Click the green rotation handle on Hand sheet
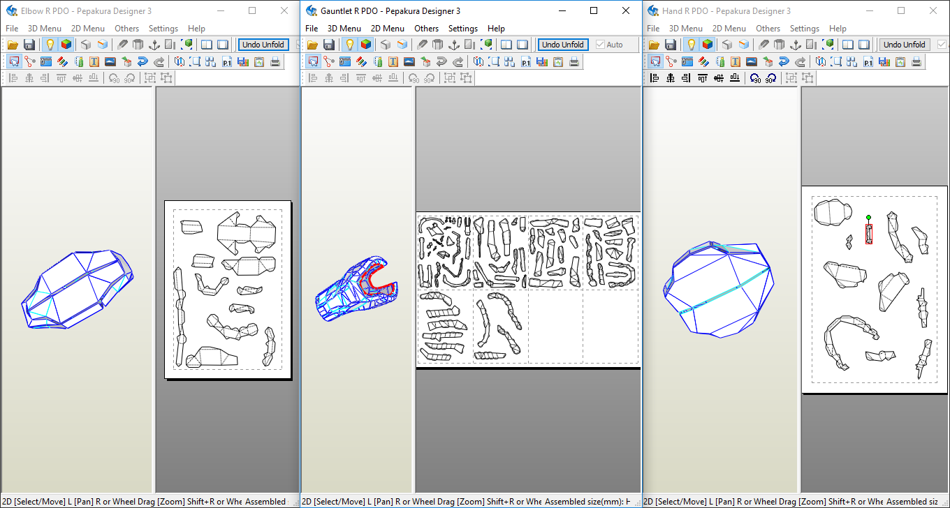The width and height of the screenshot is (950, 508). point(868,218)
